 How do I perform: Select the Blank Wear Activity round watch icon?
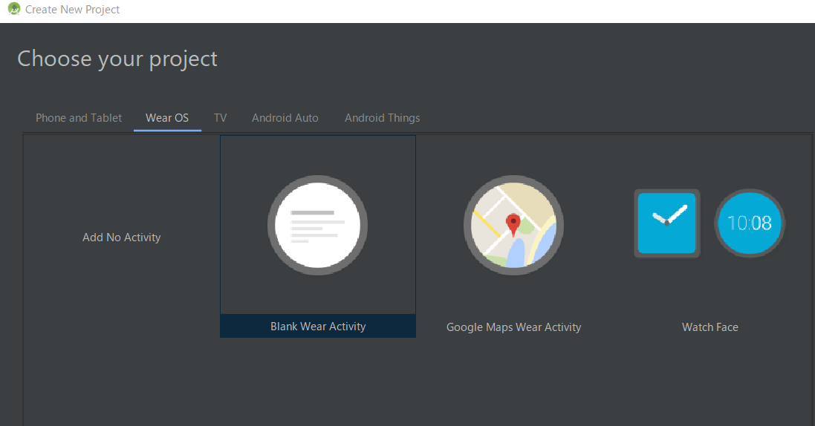[x=317, y=225]
